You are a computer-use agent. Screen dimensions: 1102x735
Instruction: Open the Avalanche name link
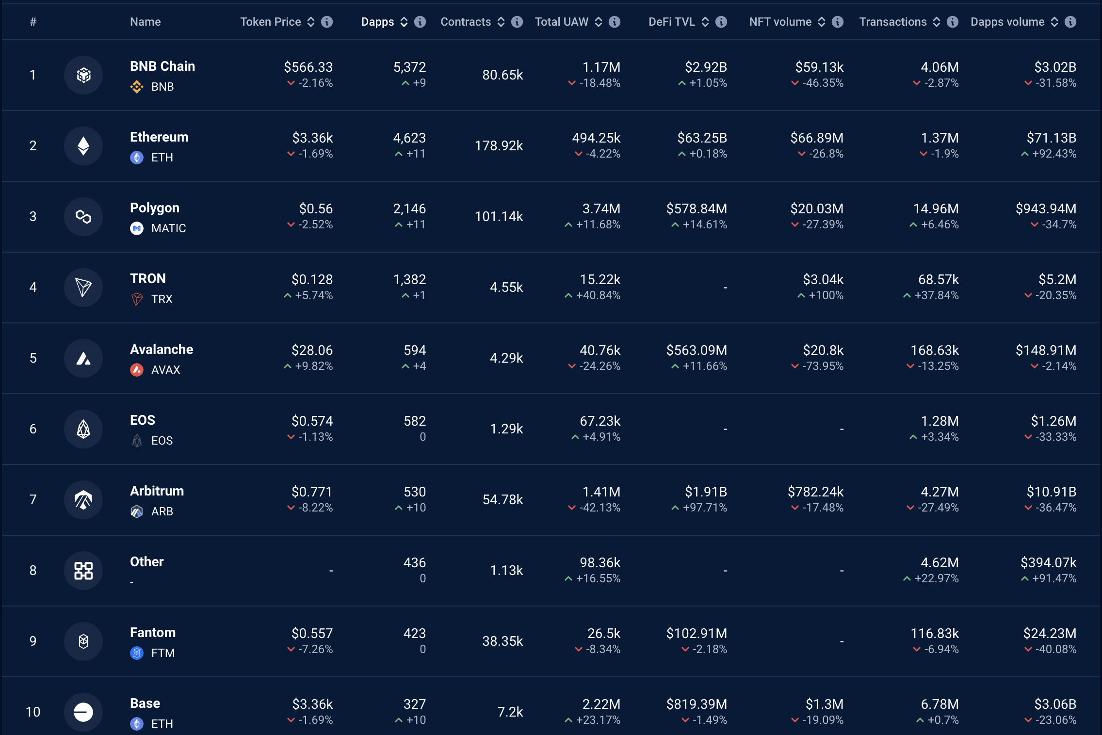[x=162, y=350]
